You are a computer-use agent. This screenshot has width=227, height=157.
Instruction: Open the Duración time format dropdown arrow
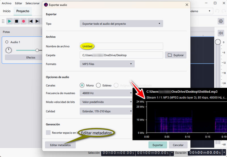224,152
